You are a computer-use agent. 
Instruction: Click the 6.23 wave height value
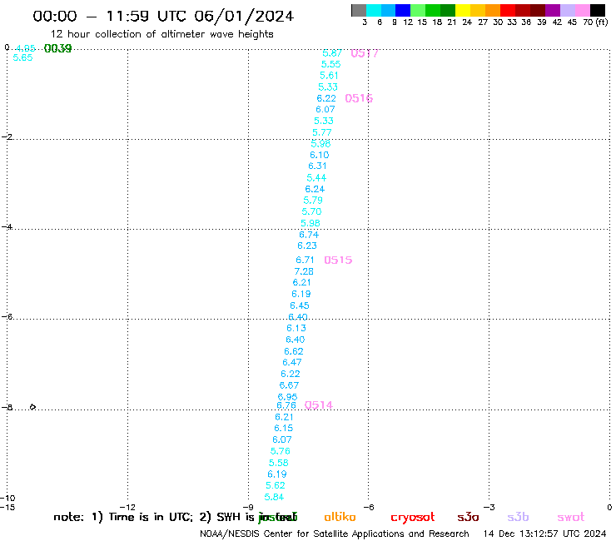pyautogui.click(x=307, y=246)
